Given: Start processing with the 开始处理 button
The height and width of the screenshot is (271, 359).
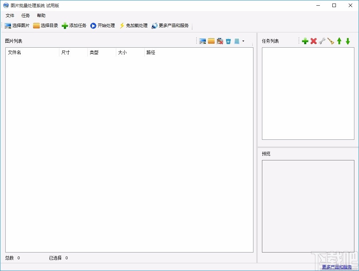Looking at the screenshot, I should (x=103, y=25).
